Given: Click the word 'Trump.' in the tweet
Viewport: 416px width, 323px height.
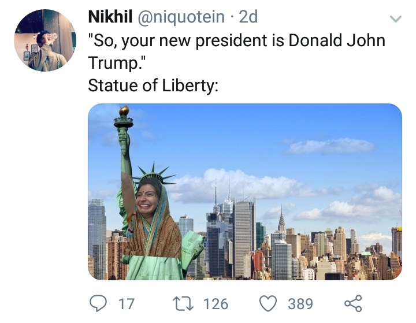Looking at the screenshot, I should [116, 63].
